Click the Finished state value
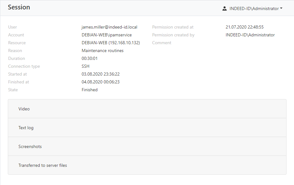 (x=89, y=90)
